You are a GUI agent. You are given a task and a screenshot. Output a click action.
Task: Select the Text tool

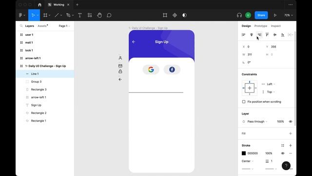(x=80, y=15)
